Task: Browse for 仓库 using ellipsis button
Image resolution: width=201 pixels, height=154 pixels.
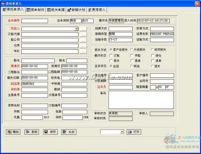Action: [x=83, y=46]
